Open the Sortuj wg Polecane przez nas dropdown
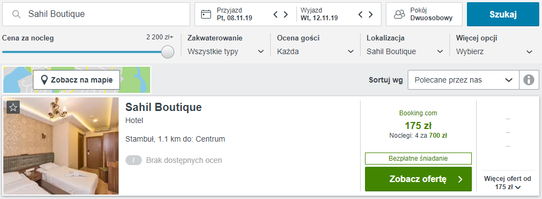The image size is (542, 199). tap(464, 80)
